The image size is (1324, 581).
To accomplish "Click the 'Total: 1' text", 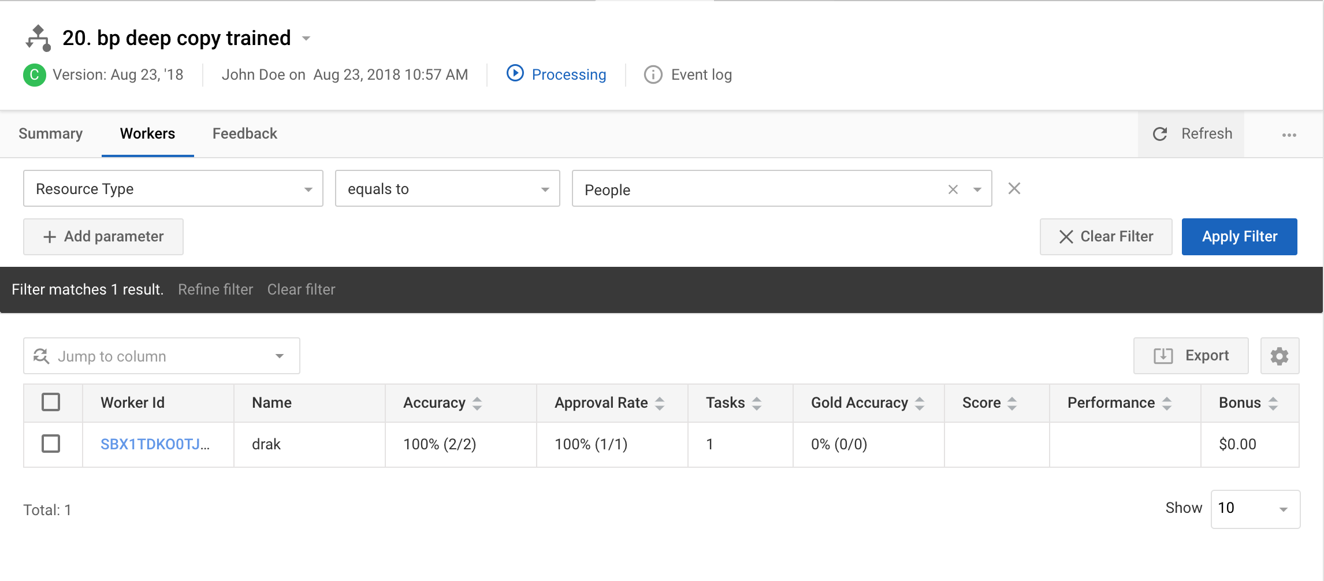I will (x=47, y=510).
